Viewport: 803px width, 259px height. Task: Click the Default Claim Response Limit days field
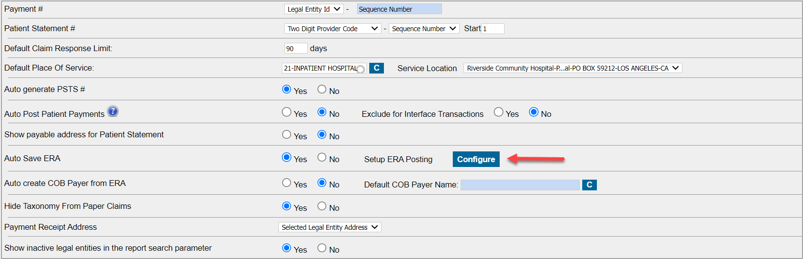click(x=296, y=48)
